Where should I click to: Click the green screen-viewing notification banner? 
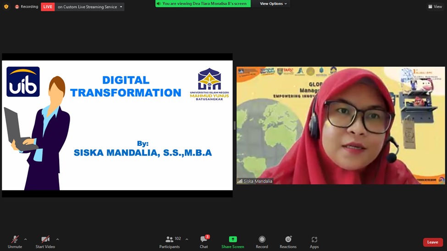click(x=203, y=4)
